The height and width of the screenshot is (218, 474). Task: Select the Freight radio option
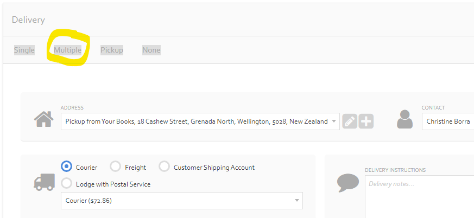115,166
